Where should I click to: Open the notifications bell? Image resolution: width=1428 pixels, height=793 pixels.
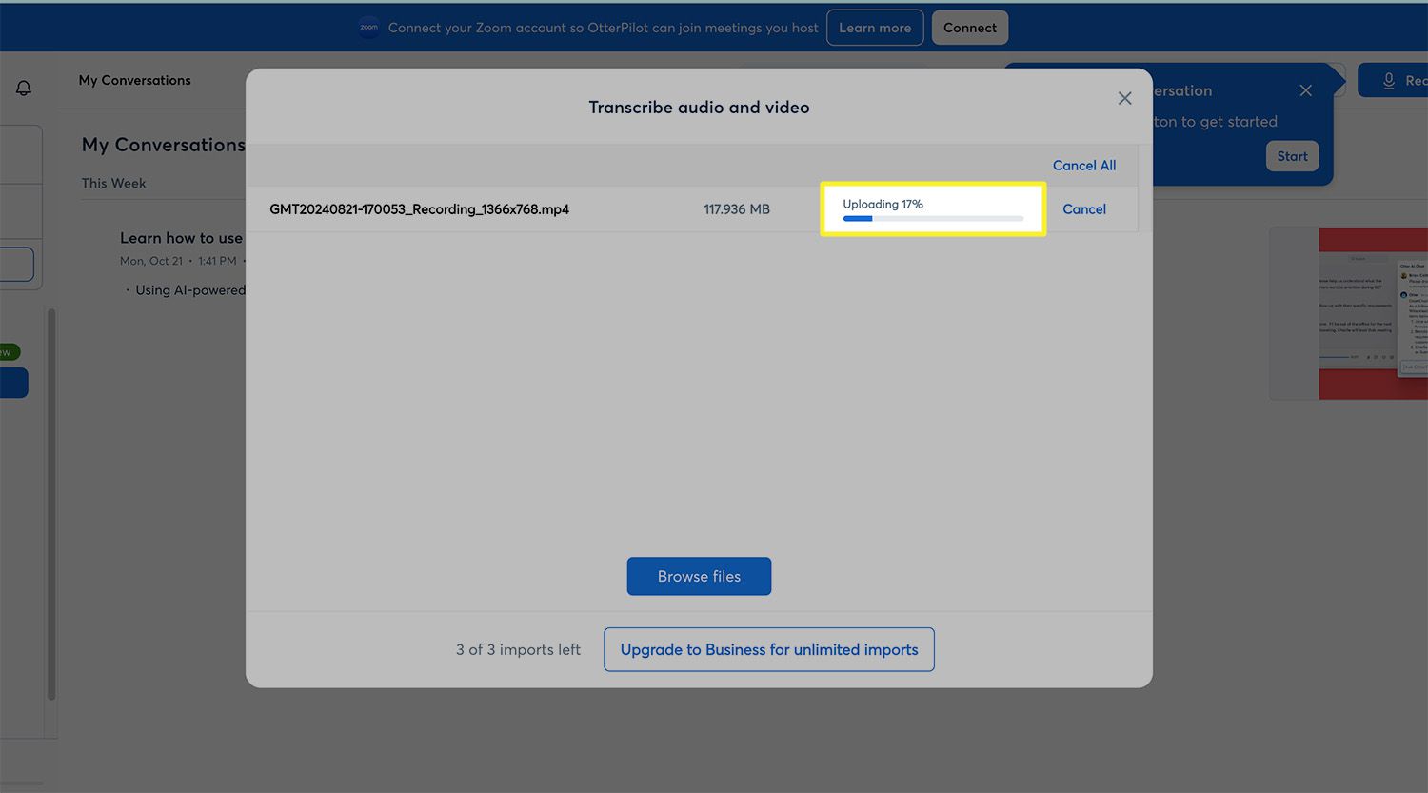point(24,89)
